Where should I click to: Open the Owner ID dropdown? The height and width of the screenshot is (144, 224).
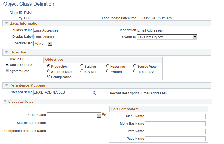click(195, 37)
